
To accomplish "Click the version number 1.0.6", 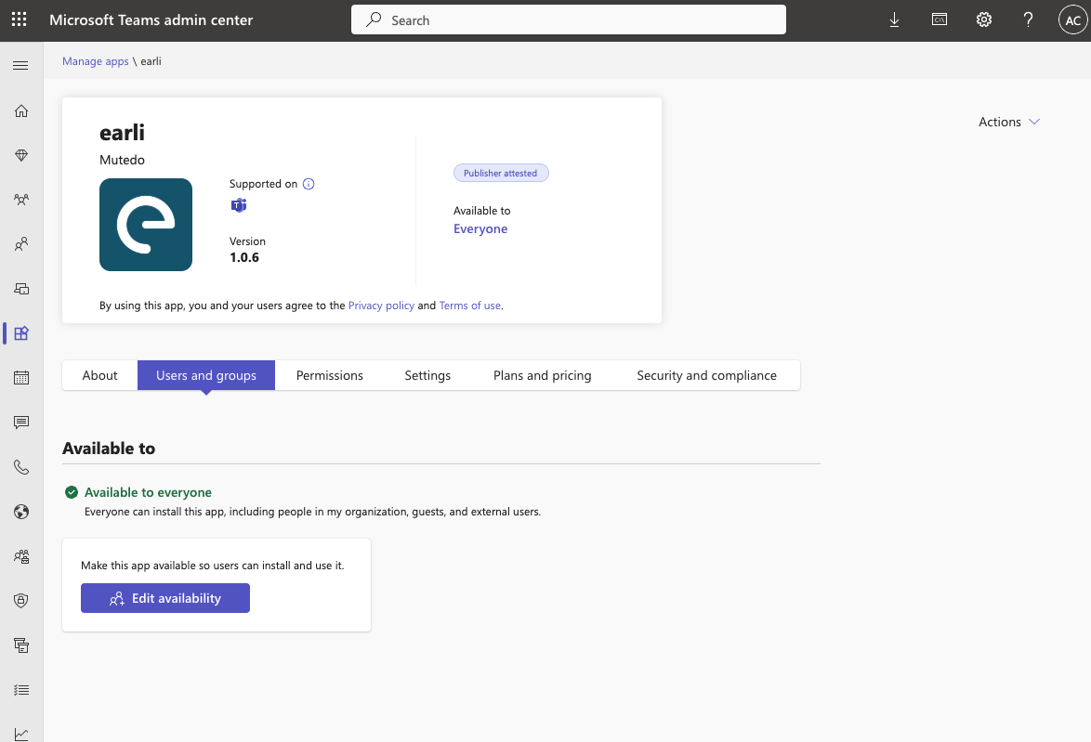I will (x=244, y=257).
